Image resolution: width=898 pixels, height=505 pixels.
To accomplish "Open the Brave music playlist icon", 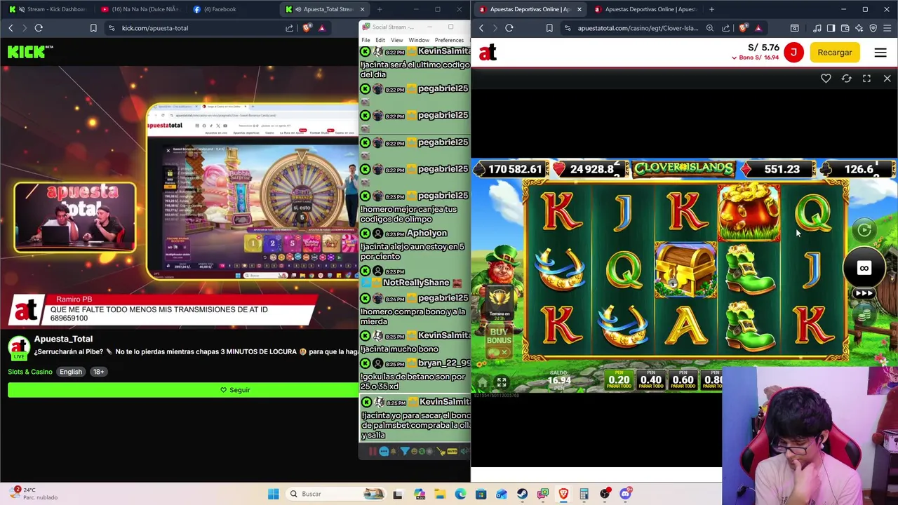I will [817, 28].
